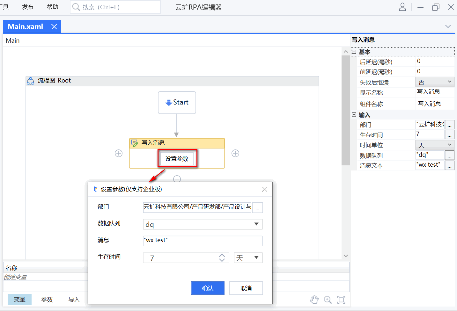Click the search magnifier icon
This screenshot has width=457, height=311.
76,7
